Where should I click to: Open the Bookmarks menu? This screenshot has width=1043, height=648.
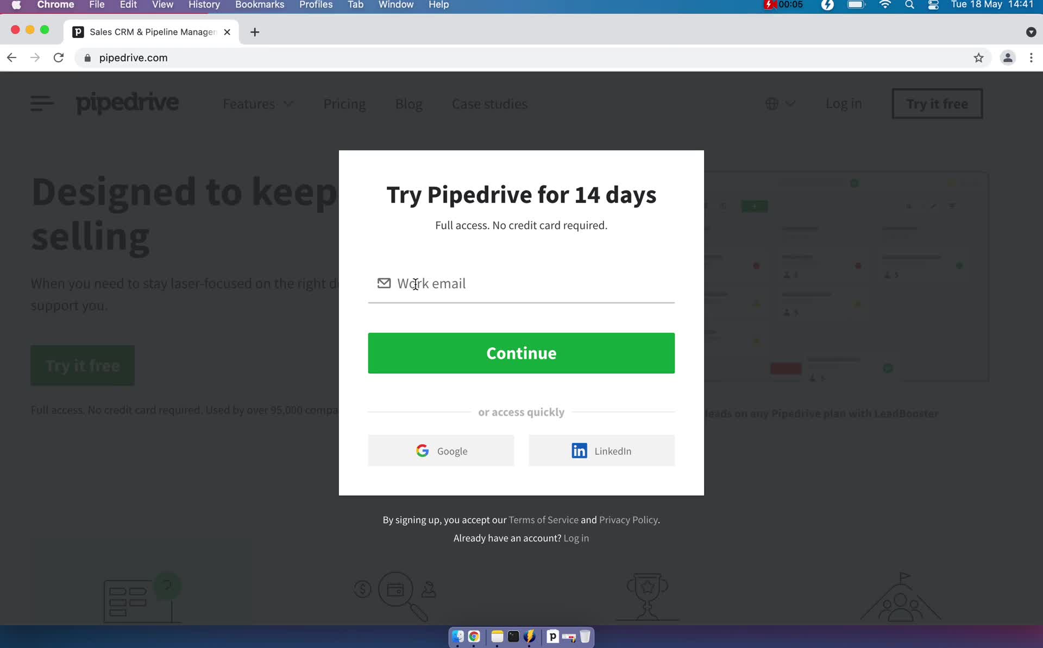(260, 5)
